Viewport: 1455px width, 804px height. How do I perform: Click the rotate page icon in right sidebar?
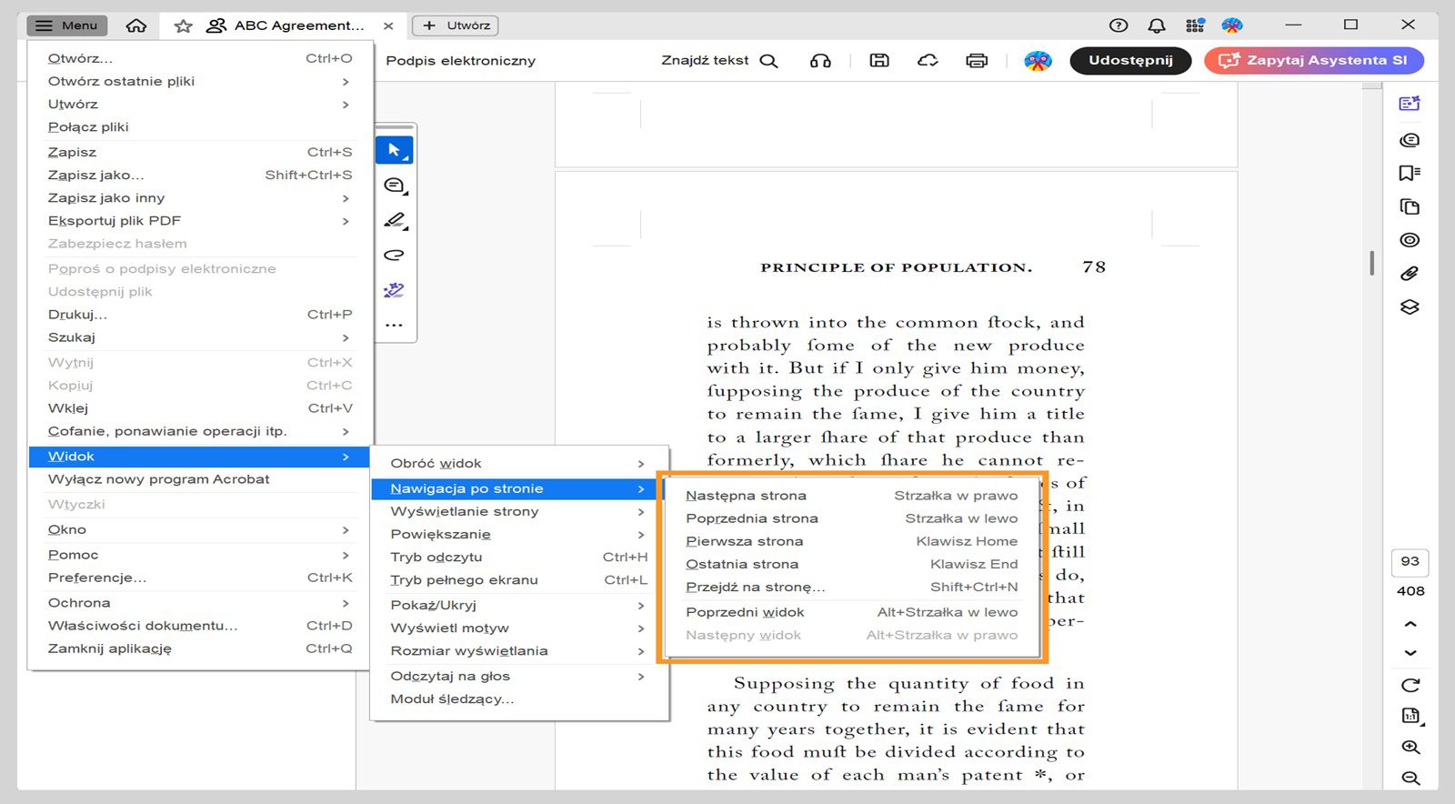coord(1410,685)
